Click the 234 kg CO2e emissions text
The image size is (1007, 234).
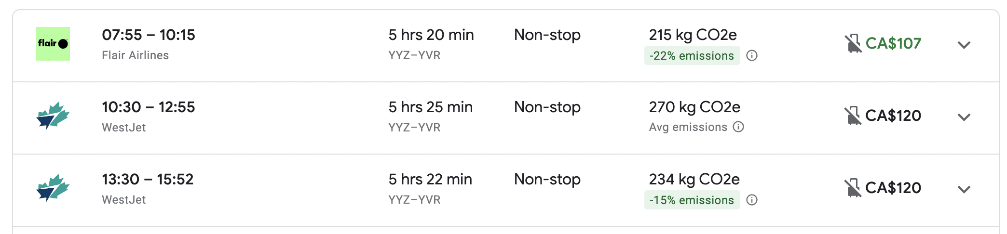coord(694,180)
